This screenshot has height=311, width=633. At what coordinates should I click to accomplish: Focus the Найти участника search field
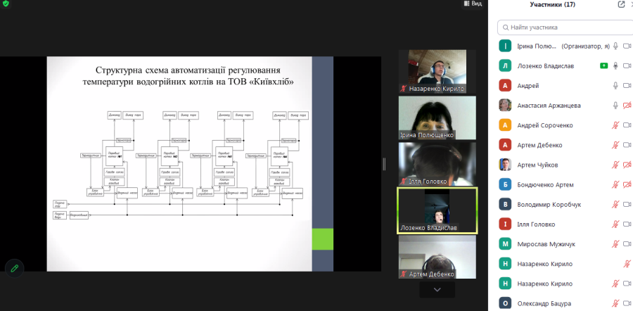(x=565, y=27)
